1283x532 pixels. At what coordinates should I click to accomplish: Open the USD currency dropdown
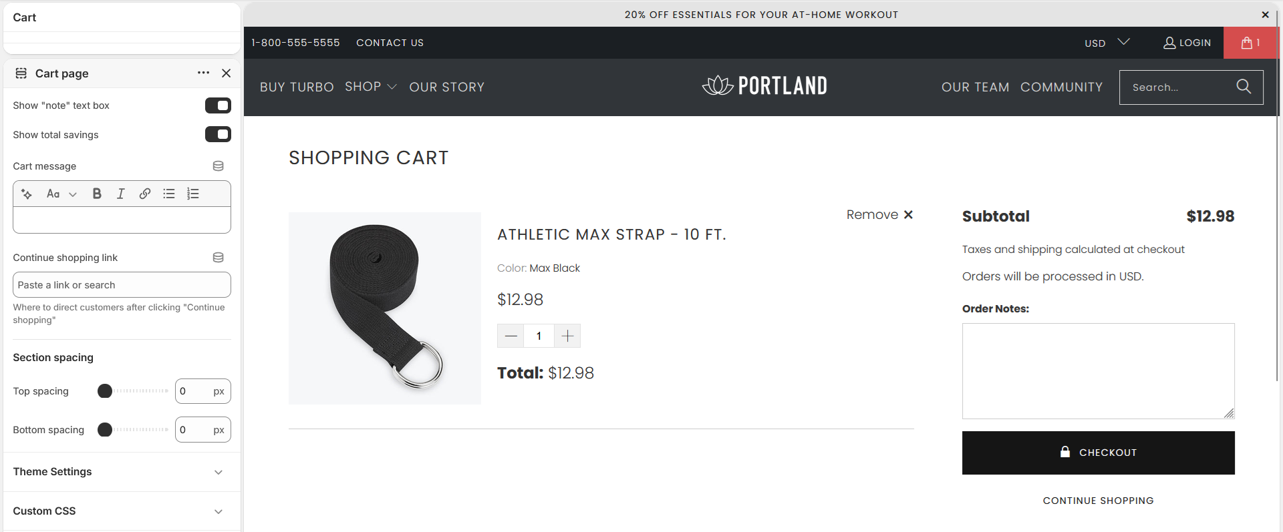pyautogui.click(x=1107, y=43)
